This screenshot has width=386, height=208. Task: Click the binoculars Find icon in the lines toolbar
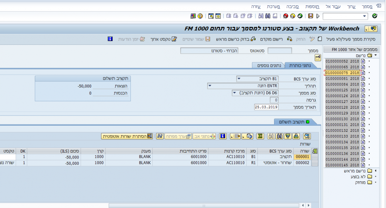(279, 136)
